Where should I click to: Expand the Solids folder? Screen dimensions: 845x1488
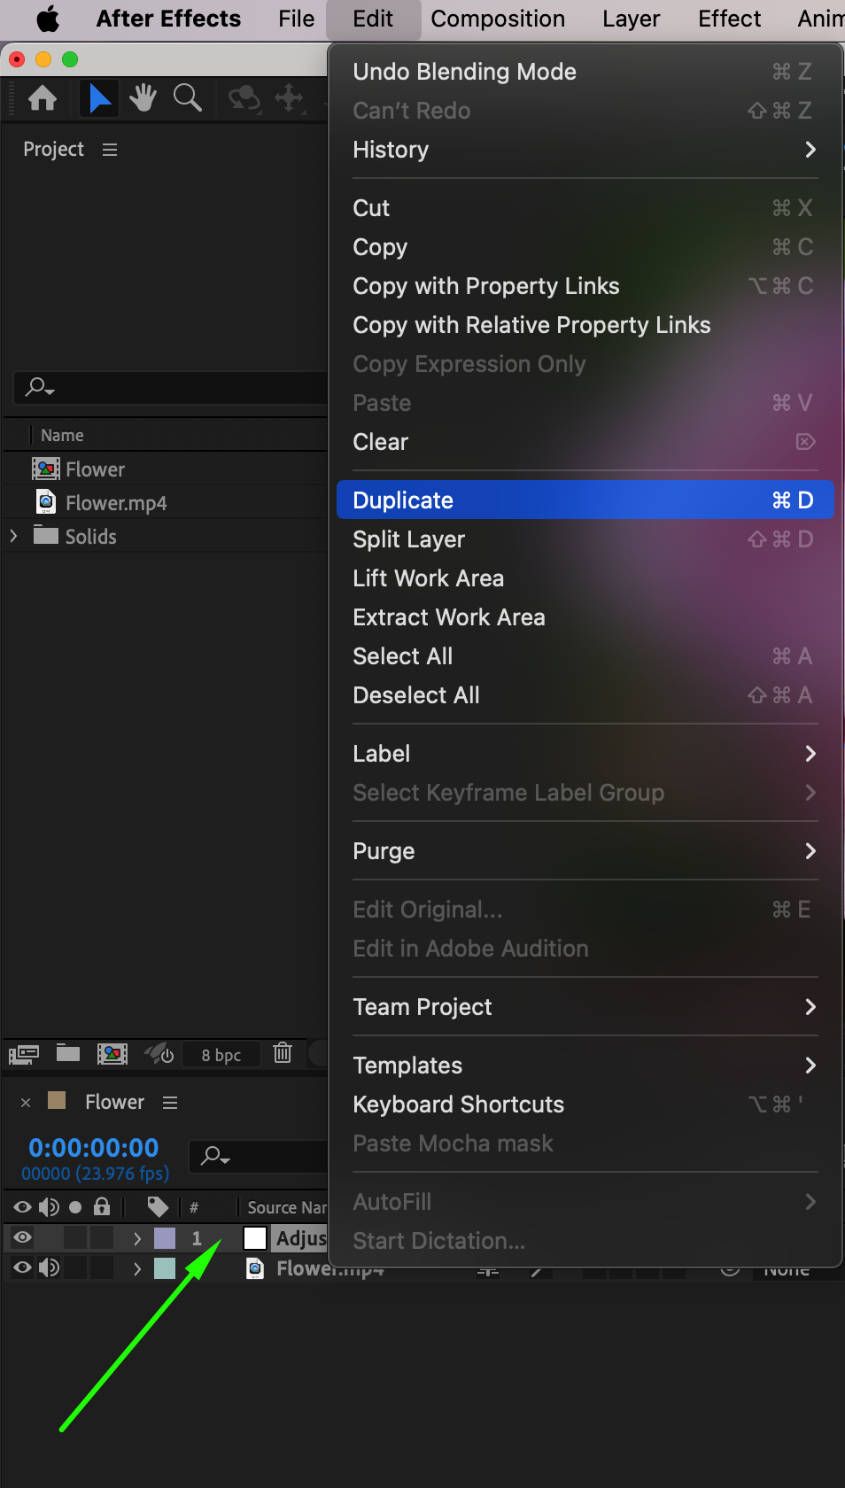(x=13, y=536)
